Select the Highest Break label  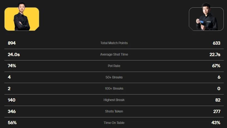tap(114, 100)
